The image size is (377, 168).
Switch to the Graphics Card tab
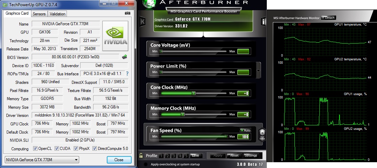(17, 13)
